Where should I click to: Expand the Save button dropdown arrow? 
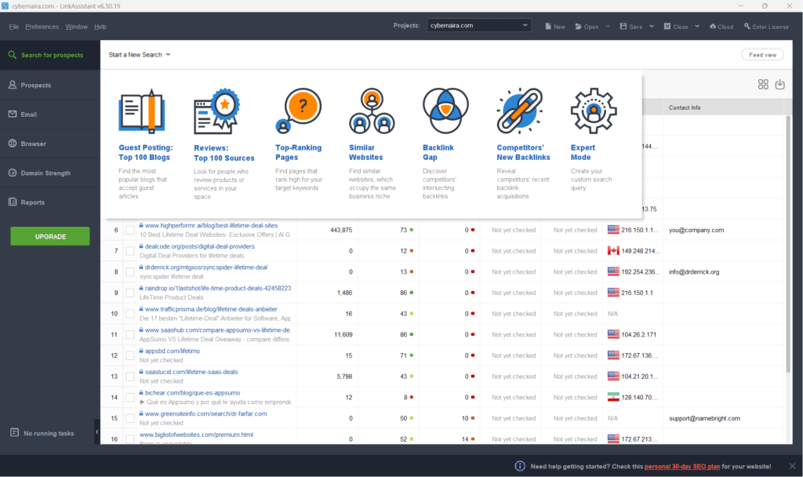pyautogui.click(x=652, y=26)
